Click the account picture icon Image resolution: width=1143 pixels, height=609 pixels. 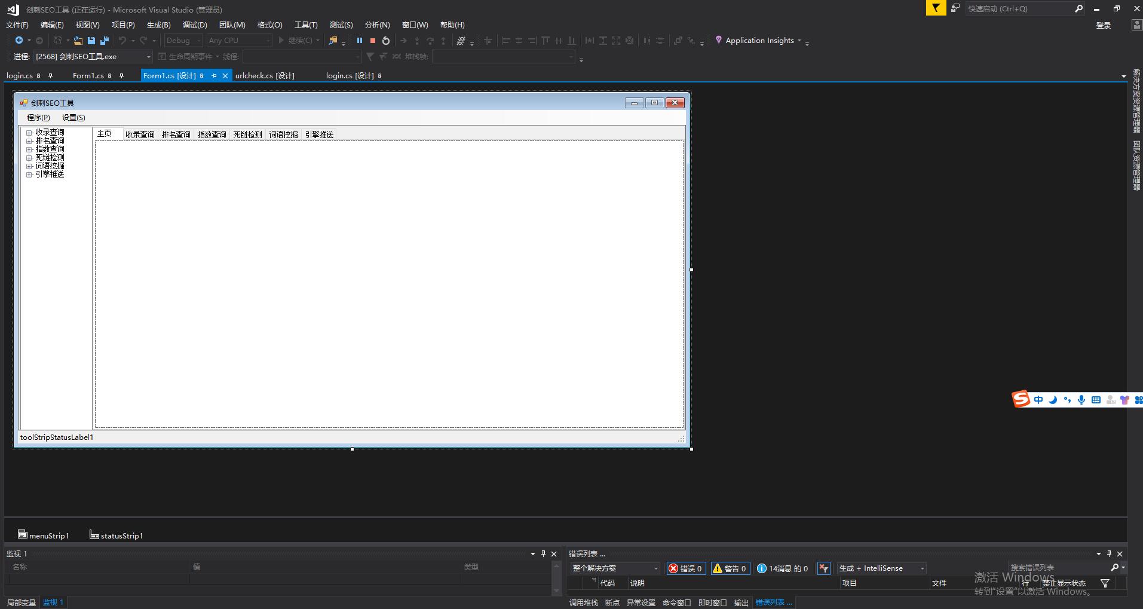[1137, 25]
